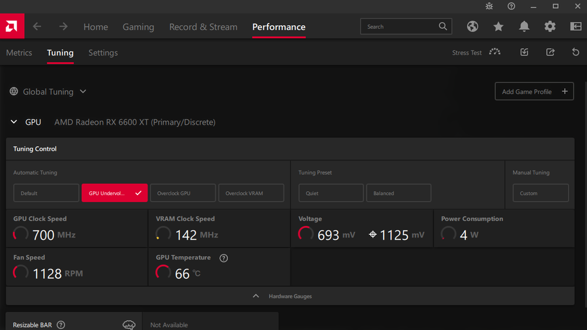Click the voltage target crosshair icon
Screen dimensions: 587x330
pos(373,234)
